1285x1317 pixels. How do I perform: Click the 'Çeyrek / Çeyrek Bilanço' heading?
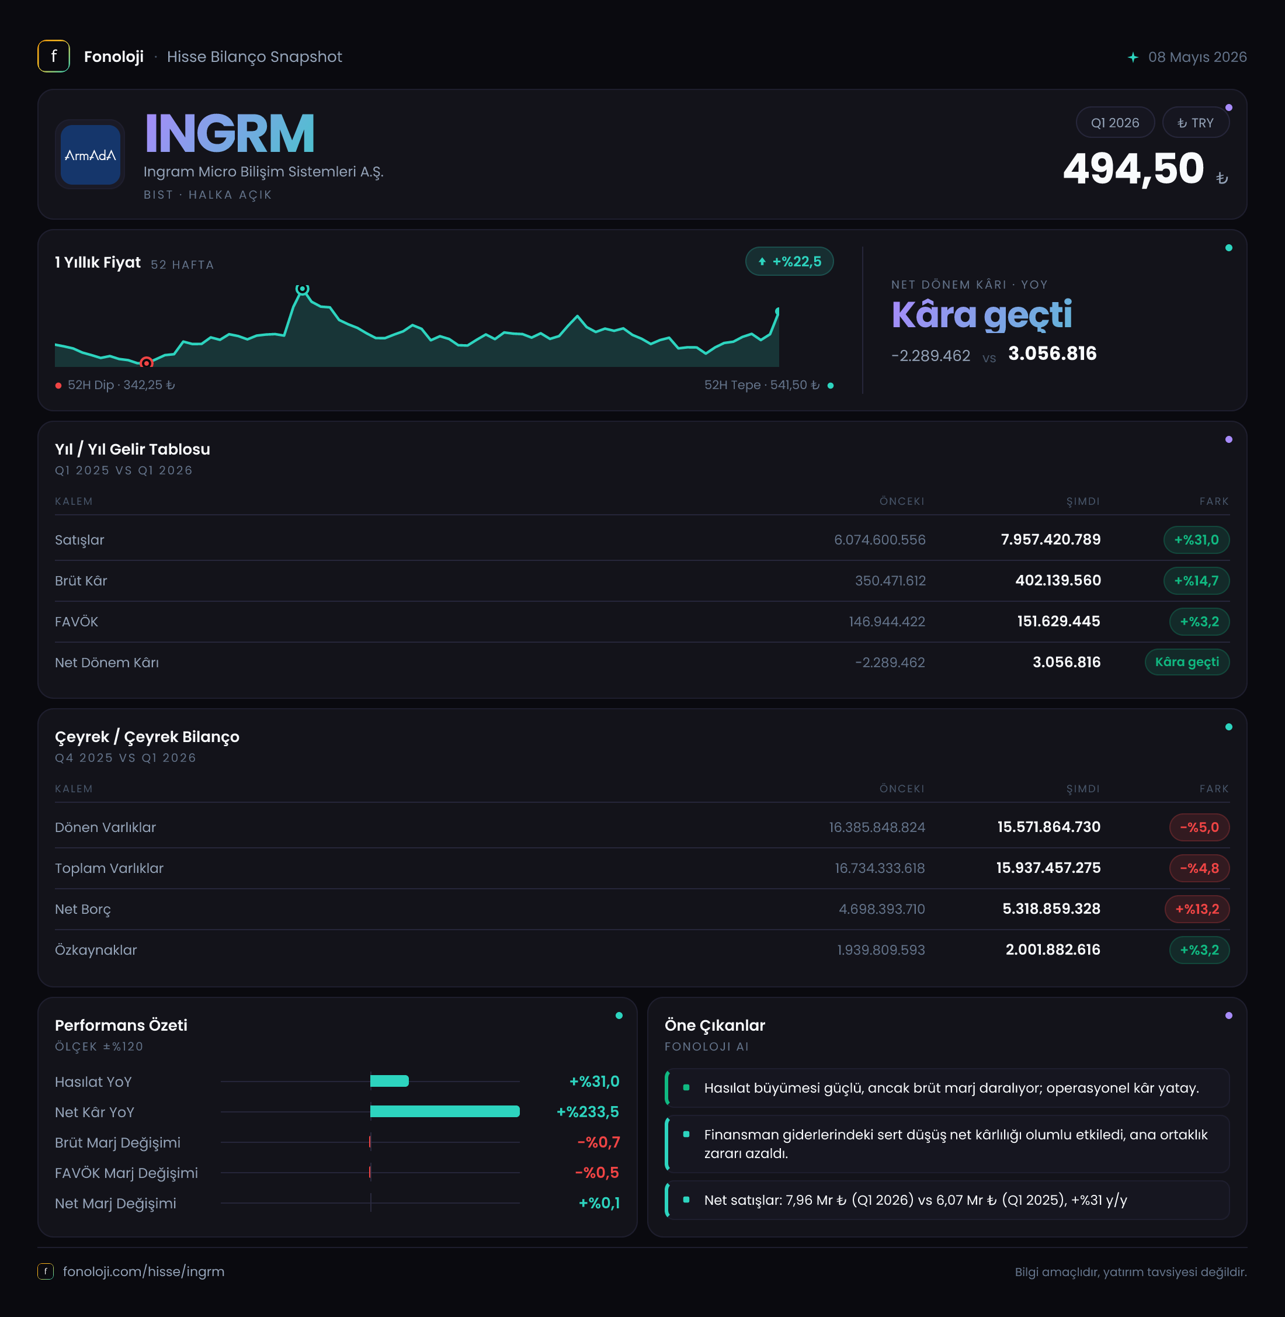coord(147,737)
